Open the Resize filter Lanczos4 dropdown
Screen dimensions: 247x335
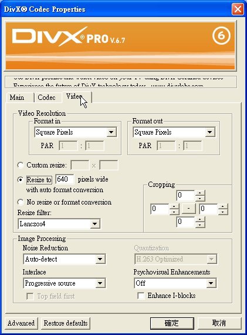click(59, 224)
